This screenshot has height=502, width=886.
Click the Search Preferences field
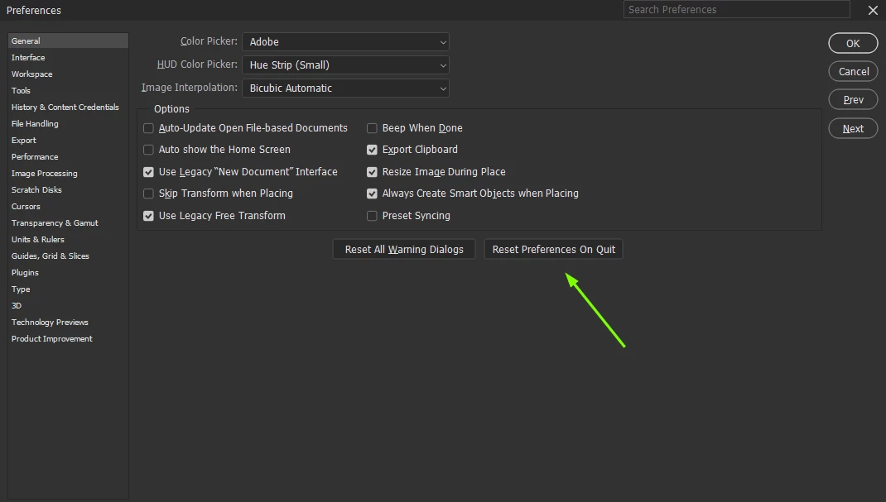point(736,10)
